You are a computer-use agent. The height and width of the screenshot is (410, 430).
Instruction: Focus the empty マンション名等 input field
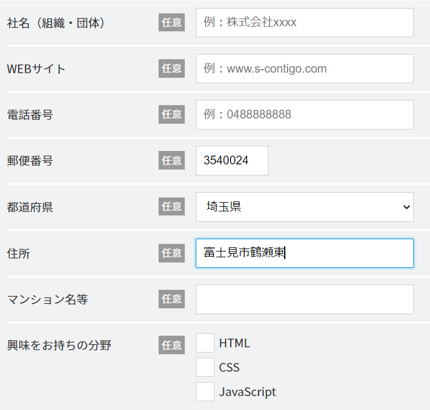[x=304, y=299]
